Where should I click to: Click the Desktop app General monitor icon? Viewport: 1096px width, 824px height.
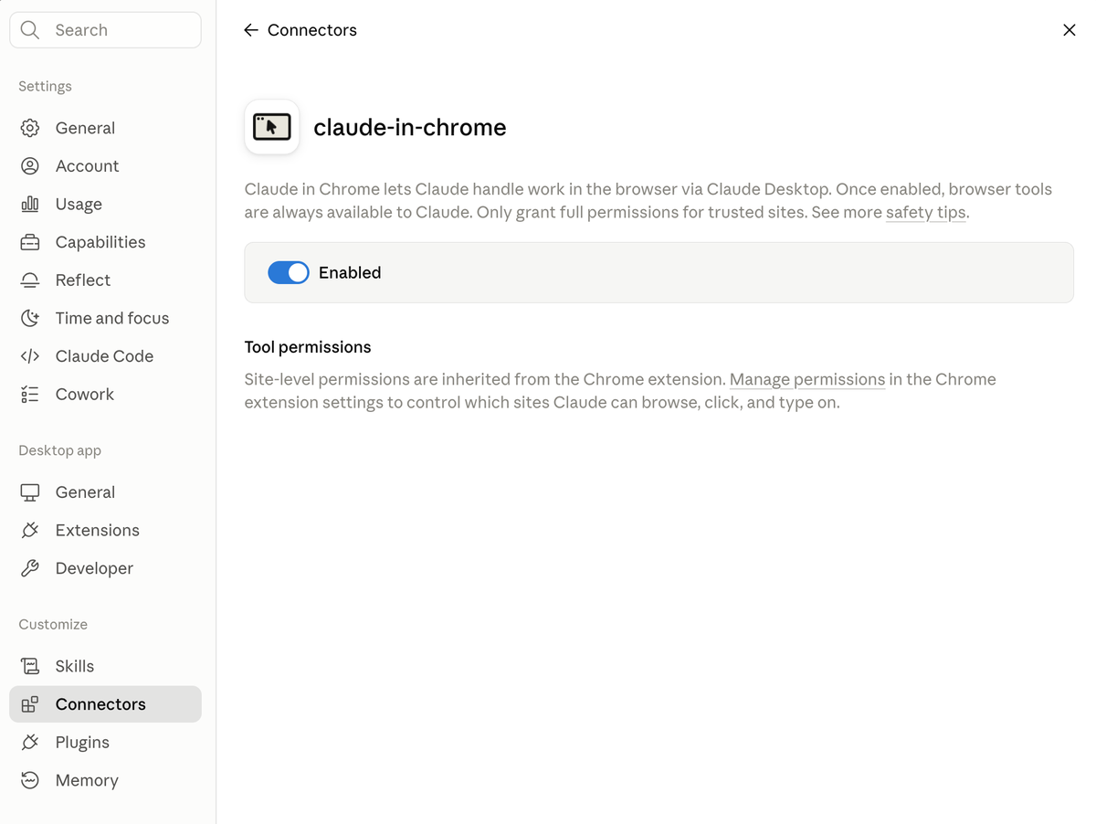[30, 492]
